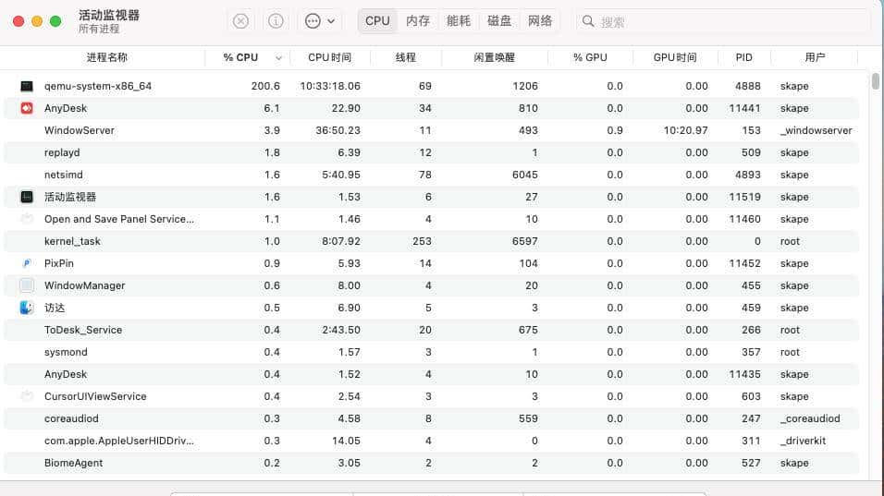
Task: Click the 活动监视器 process icon
Action: point(27,197)
